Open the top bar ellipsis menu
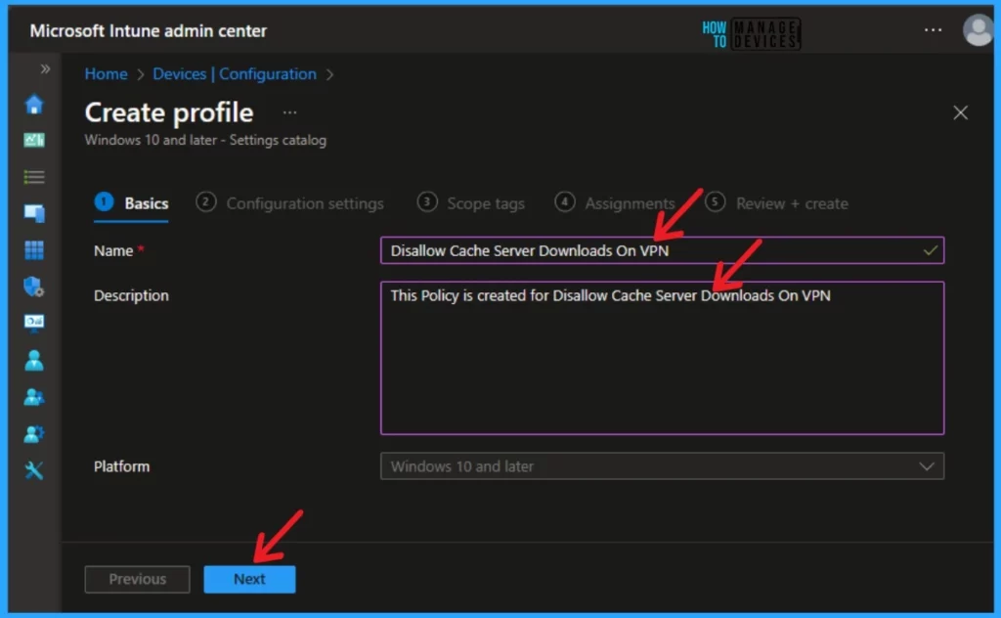This screenshot has height=618, width=1001. (x=933, y=30)
